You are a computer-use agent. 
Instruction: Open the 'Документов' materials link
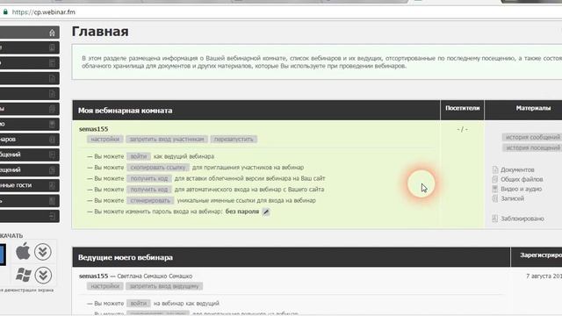tap(517, 169)
